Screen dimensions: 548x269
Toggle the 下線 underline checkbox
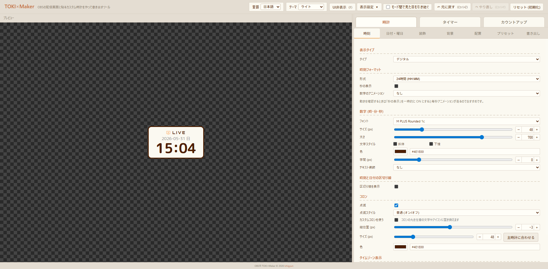(x=431, y=144)
